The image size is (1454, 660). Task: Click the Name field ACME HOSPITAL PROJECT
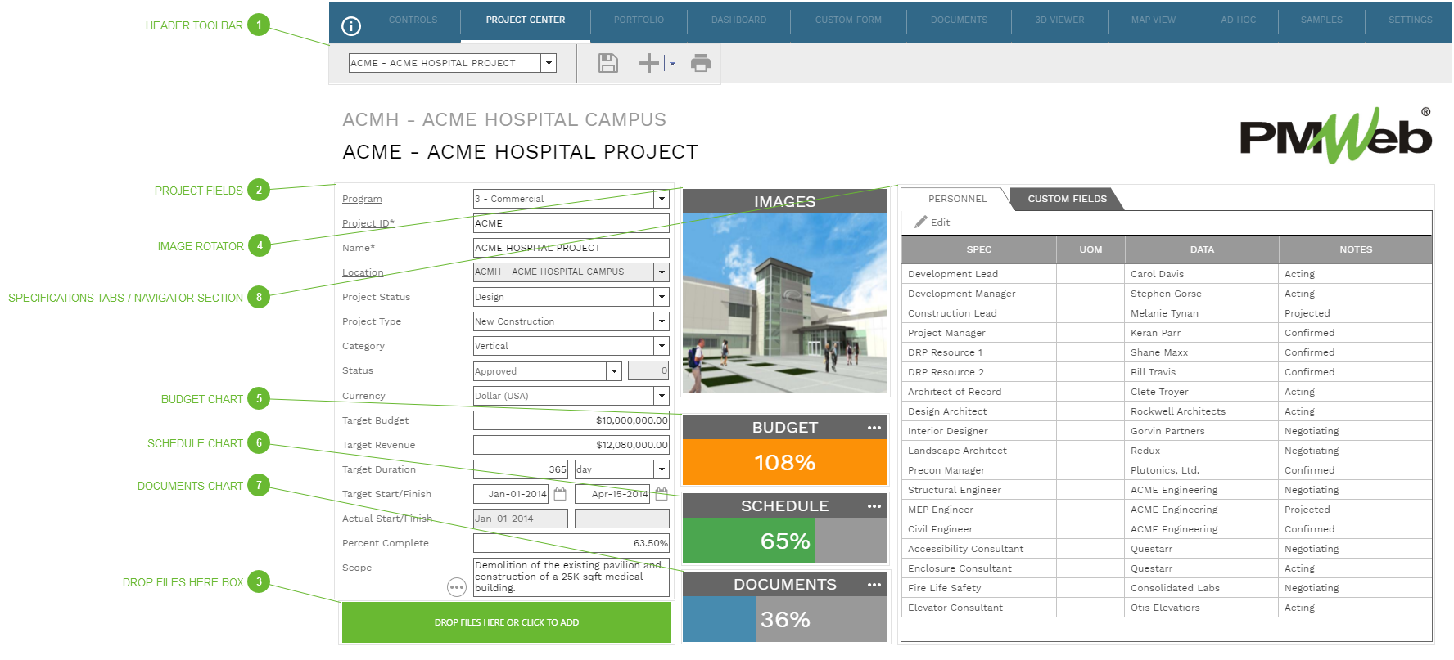point(571,248)
